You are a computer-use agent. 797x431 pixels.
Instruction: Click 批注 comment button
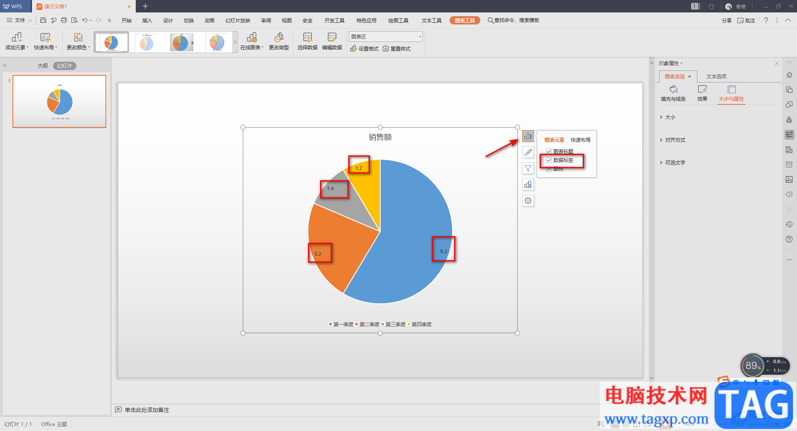click(746, 20)
